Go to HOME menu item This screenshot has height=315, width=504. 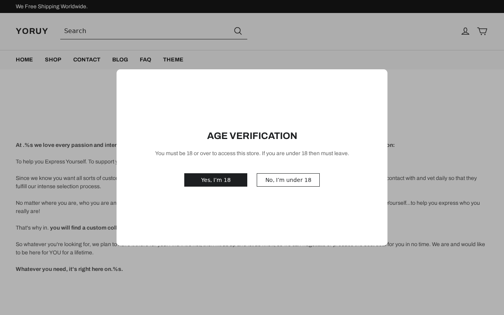click(24, 60)
